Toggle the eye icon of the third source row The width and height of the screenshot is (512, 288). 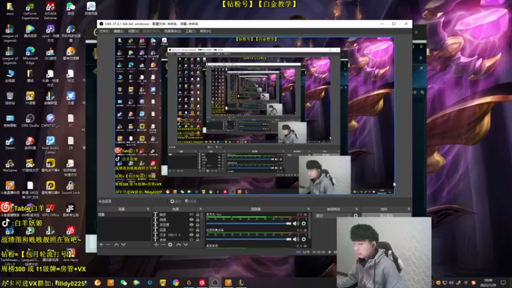point(191,225)
